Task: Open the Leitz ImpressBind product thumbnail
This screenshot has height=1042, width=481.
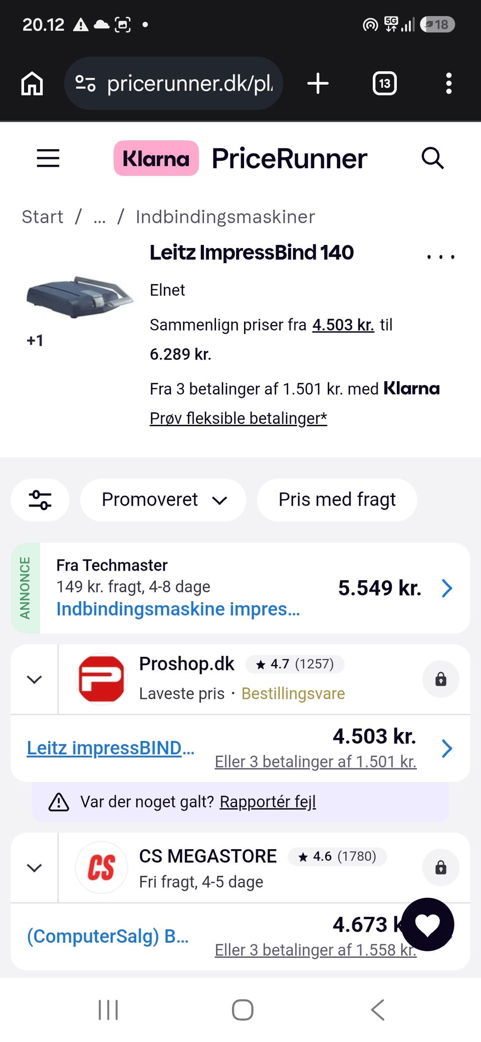Action: coord(80,298)
